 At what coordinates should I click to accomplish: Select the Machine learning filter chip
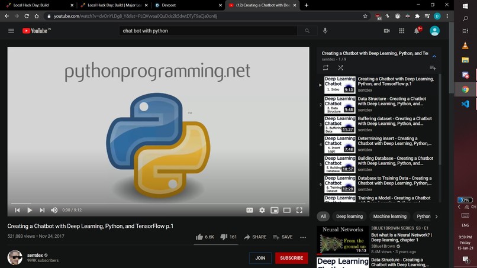[389, 217]
